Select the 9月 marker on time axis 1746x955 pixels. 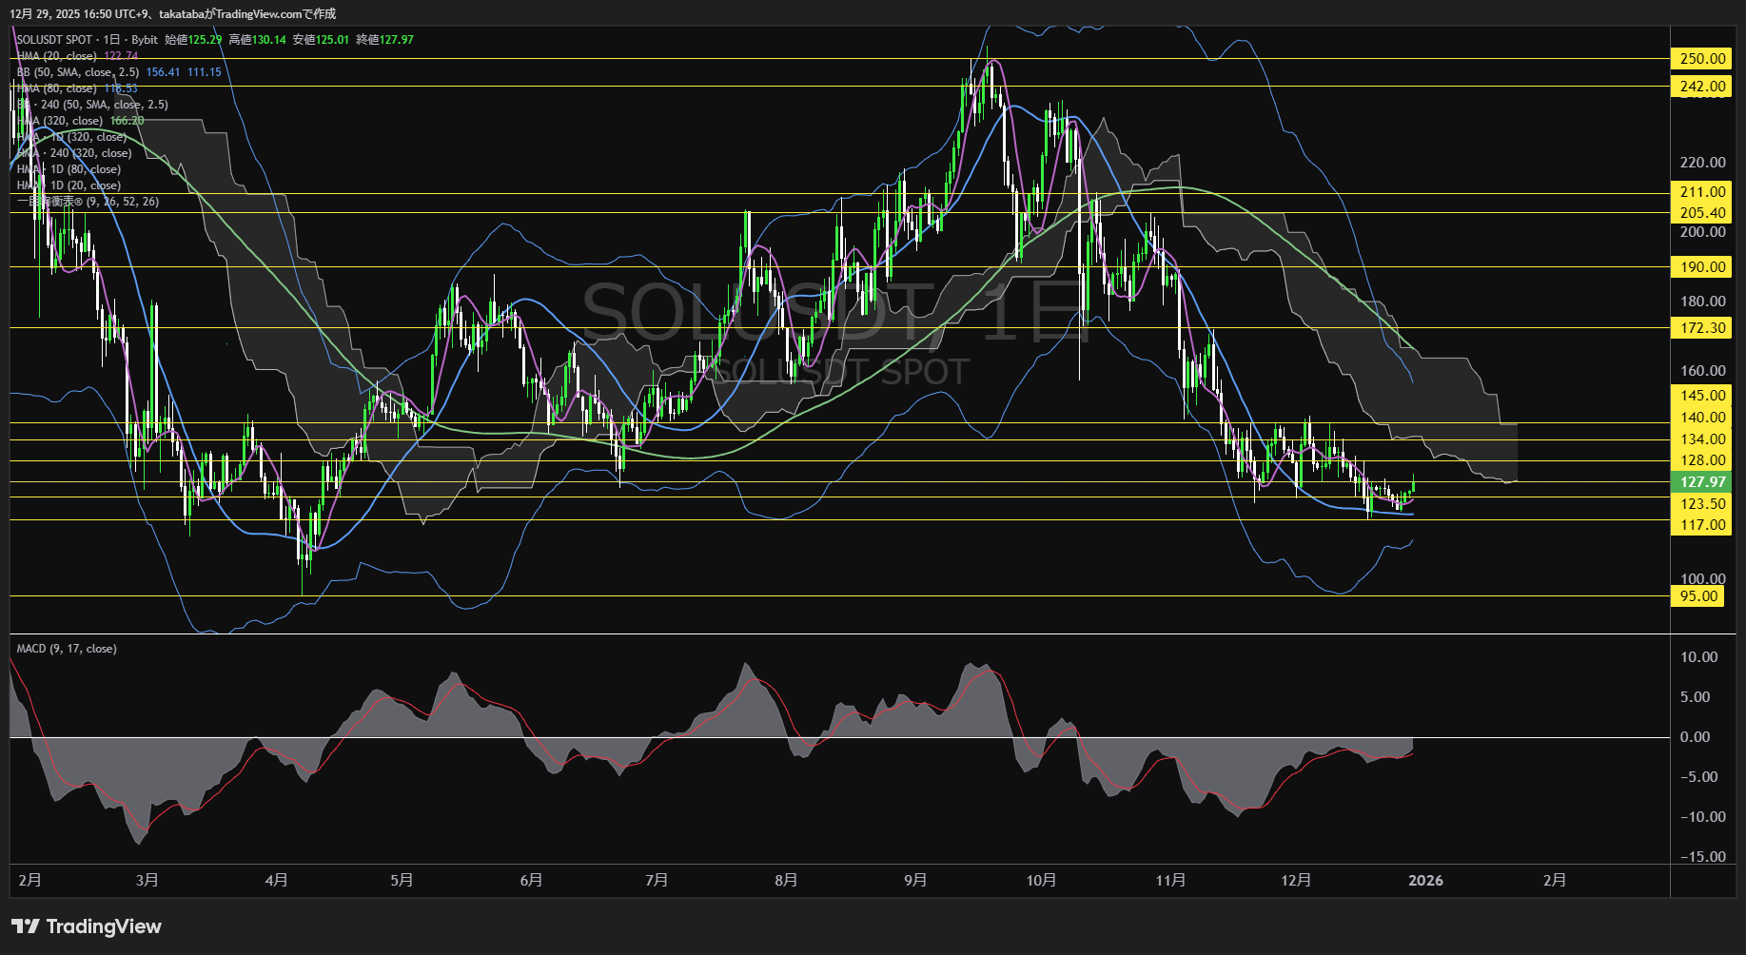pos(915,881)
